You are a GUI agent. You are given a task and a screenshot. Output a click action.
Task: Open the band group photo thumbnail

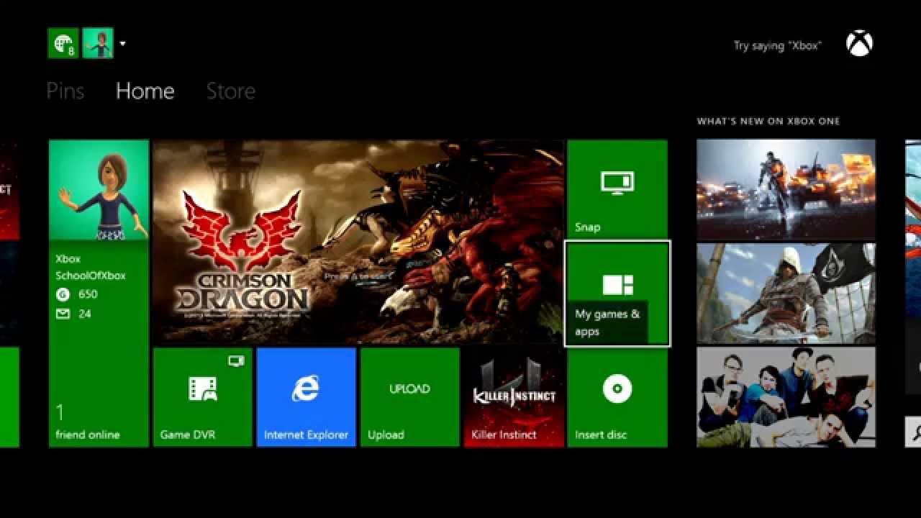786,397
